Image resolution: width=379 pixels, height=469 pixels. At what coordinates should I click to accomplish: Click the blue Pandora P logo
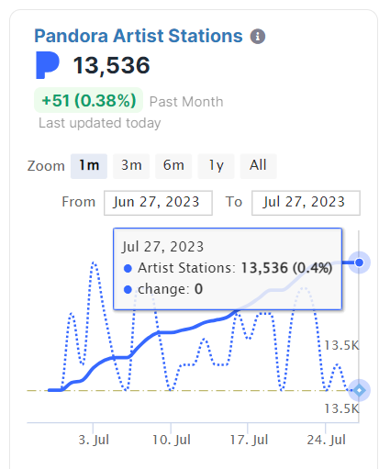click(48, 65)
